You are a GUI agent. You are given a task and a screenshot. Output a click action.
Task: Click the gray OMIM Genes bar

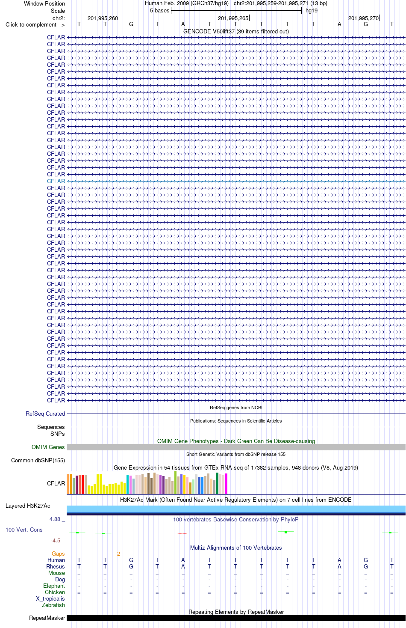pos(236,447)
